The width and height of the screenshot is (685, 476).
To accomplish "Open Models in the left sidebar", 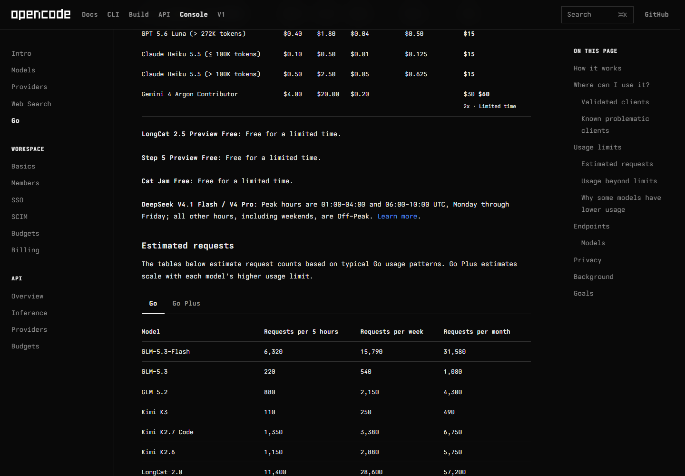I will [x=23, y=70].
